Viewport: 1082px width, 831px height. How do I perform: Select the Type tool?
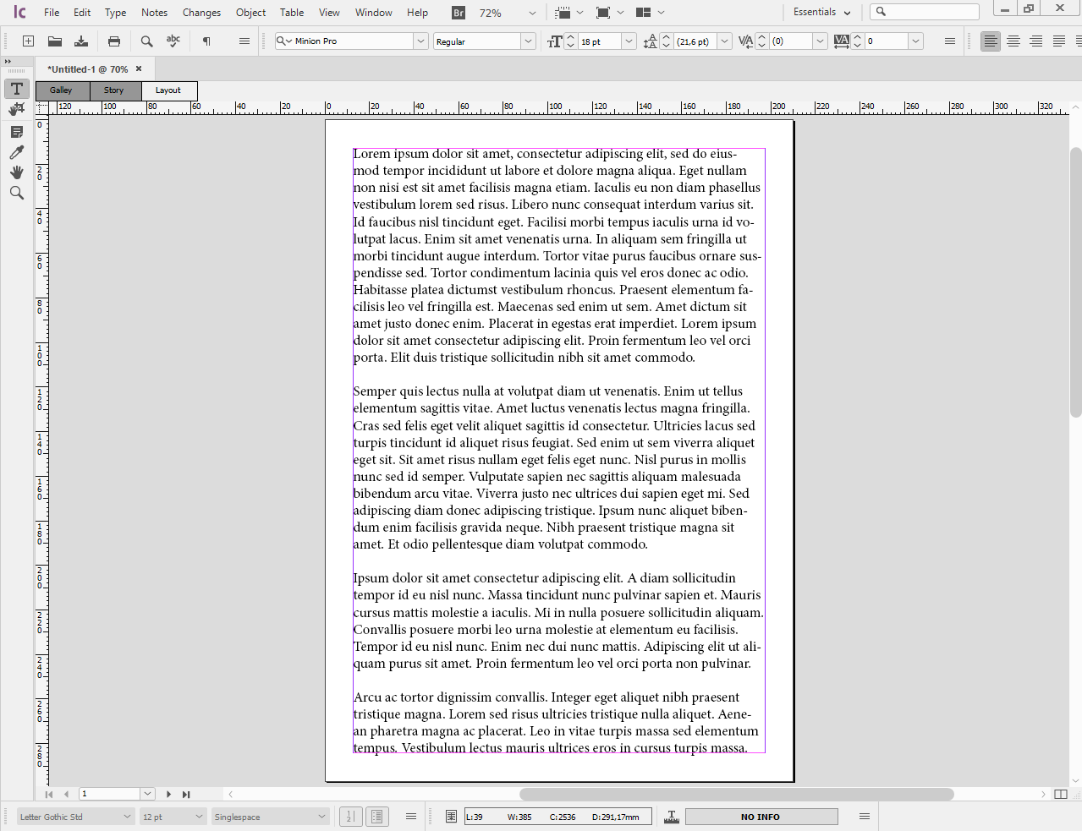coord(16,89)
